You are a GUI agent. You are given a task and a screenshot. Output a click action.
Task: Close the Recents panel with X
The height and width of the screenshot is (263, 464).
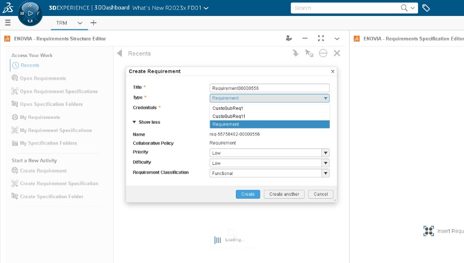[337, 53]
